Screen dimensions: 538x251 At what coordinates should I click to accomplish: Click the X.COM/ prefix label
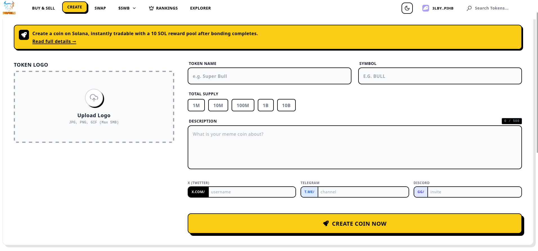(198, 192)
